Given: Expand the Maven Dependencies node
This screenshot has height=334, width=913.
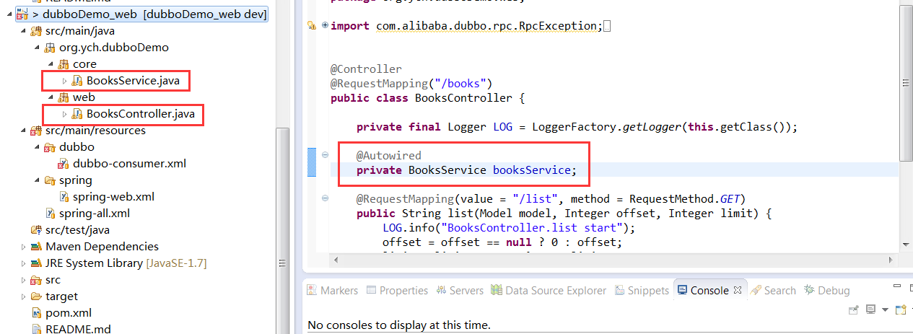Looking at the screenshot, I should pos(22,247).
